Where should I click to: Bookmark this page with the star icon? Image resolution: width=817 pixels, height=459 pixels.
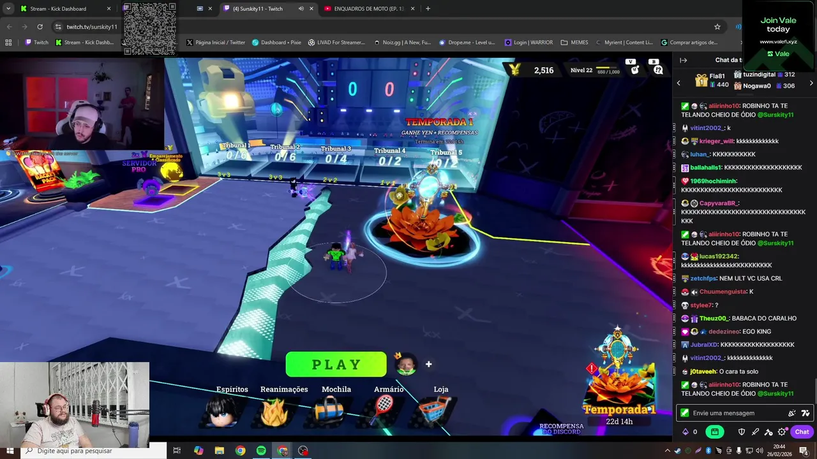point(717,27)
